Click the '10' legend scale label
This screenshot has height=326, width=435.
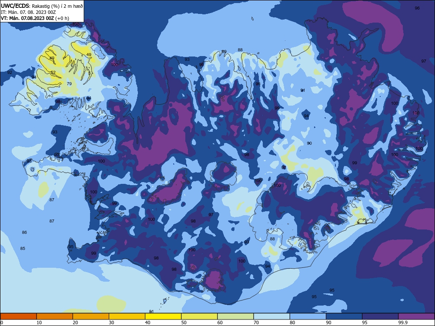(39, 323)
